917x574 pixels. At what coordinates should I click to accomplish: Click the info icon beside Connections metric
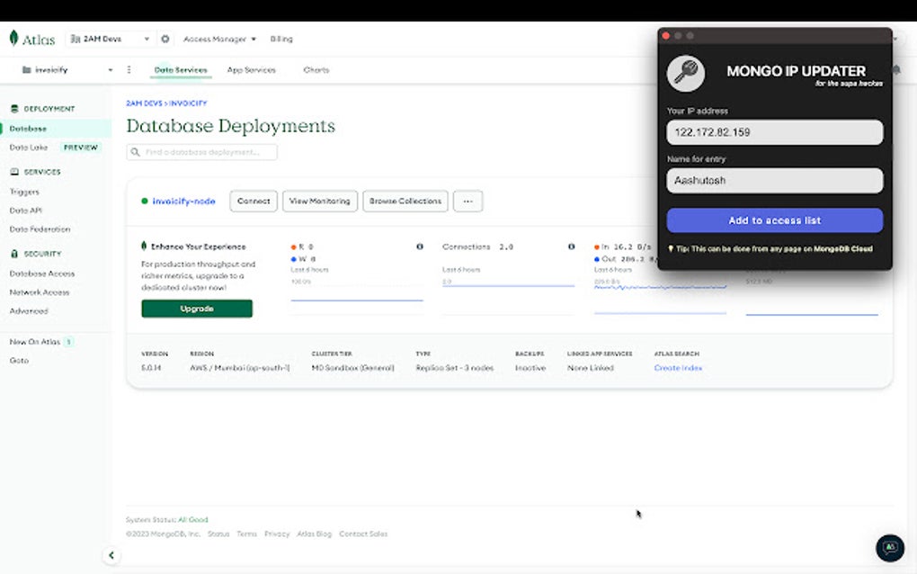[571, 247]
